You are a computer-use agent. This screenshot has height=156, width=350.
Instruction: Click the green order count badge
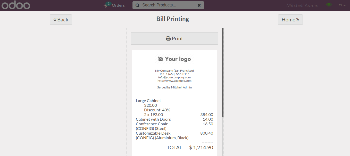(109, 3)
